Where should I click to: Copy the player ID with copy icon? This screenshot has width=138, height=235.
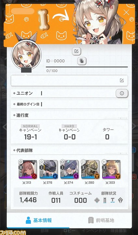tap(82, 61)
